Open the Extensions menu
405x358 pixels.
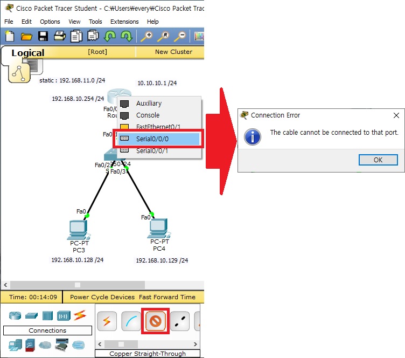click(124, 22)
